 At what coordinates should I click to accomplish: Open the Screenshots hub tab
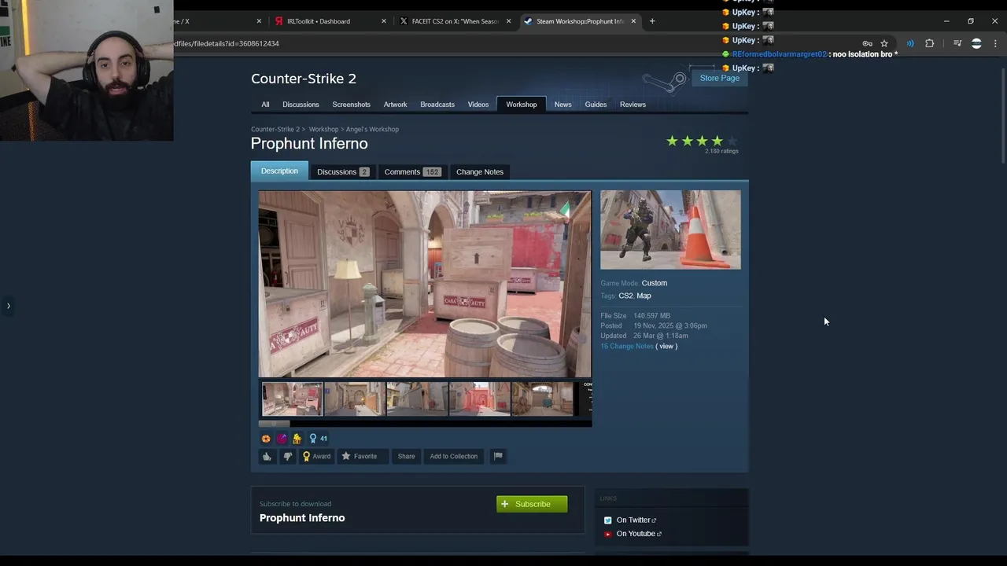(x=351, y=105)
